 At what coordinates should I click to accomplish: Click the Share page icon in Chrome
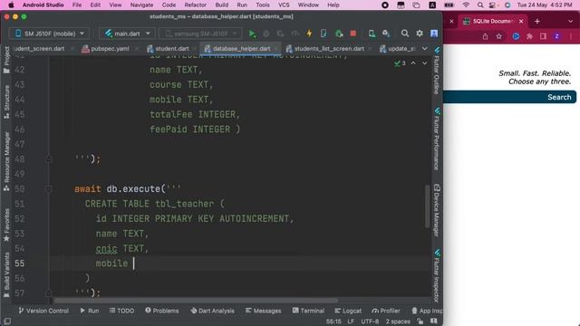click(x=485, y=36)
